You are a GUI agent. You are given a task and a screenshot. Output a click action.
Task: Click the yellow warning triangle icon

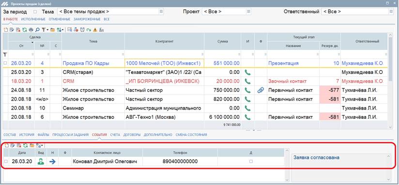coord(95,29)
